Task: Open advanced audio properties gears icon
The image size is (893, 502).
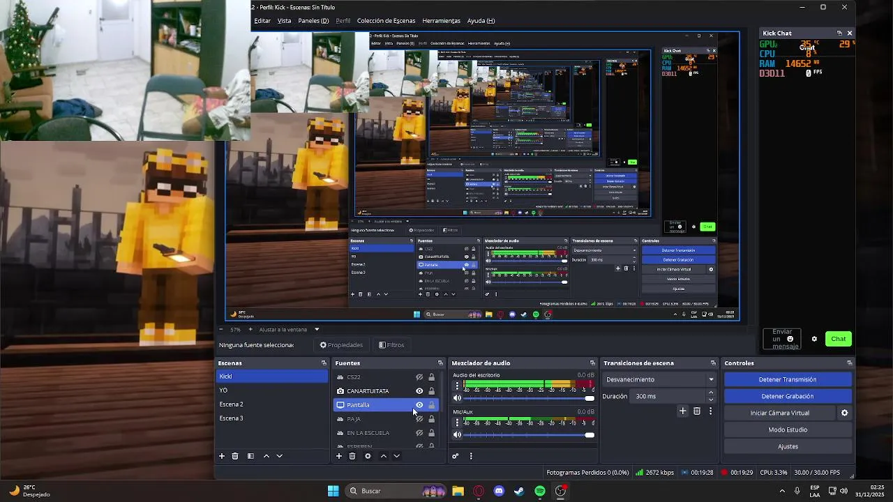Action: (456, 456)
